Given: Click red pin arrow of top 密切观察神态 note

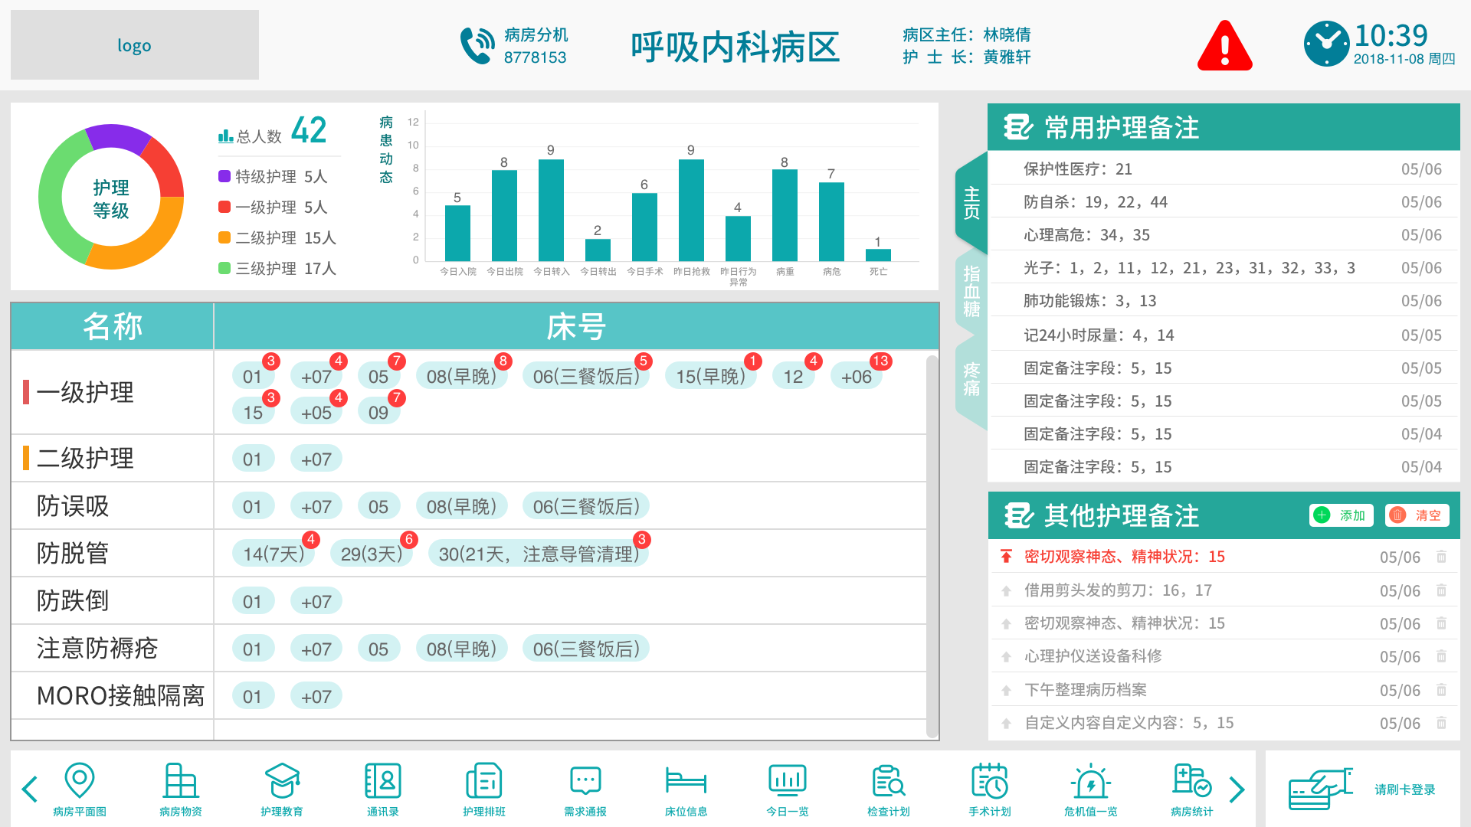Looking at the screenshot, I should pos(1006,557).
